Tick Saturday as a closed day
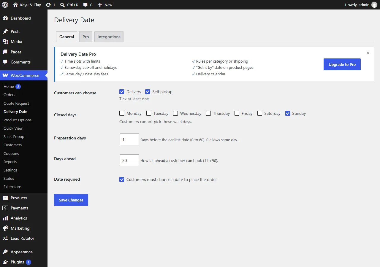This screenshot has height=267, width=380. (x=260, y=113)
